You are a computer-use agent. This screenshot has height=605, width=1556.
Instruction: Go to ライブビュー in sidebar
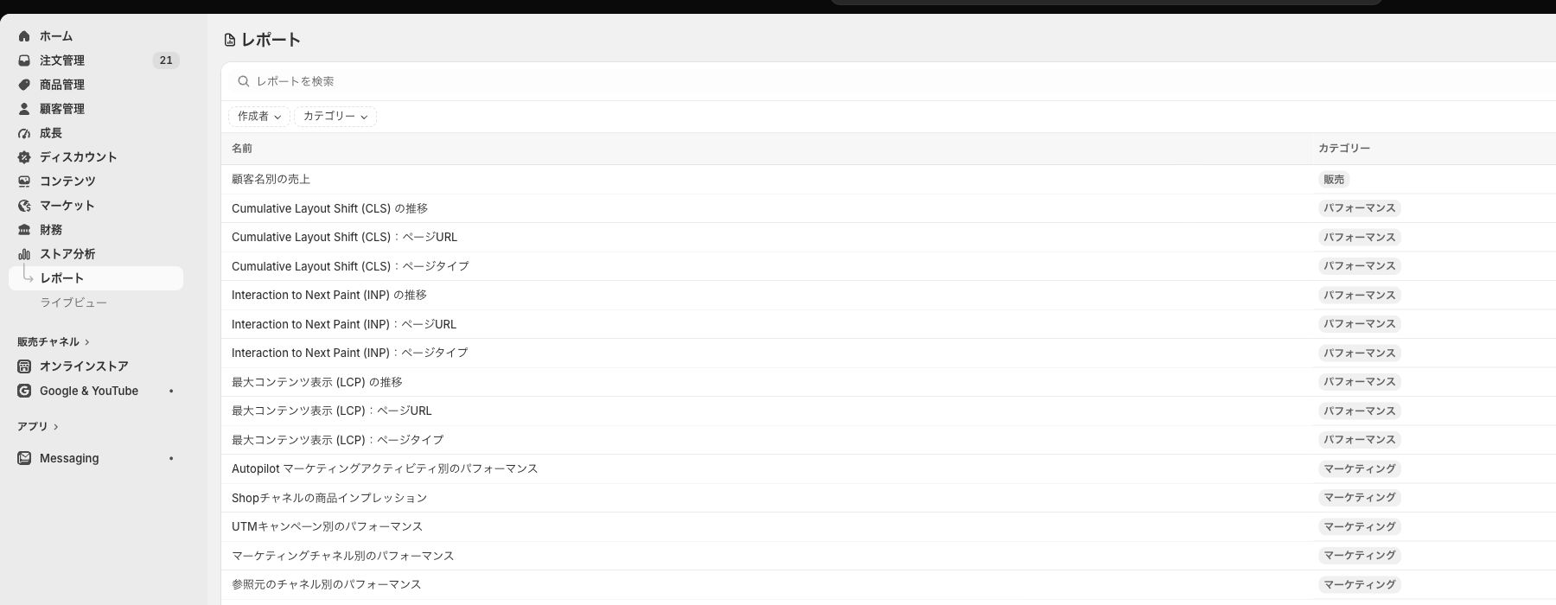tap(73, 302)
